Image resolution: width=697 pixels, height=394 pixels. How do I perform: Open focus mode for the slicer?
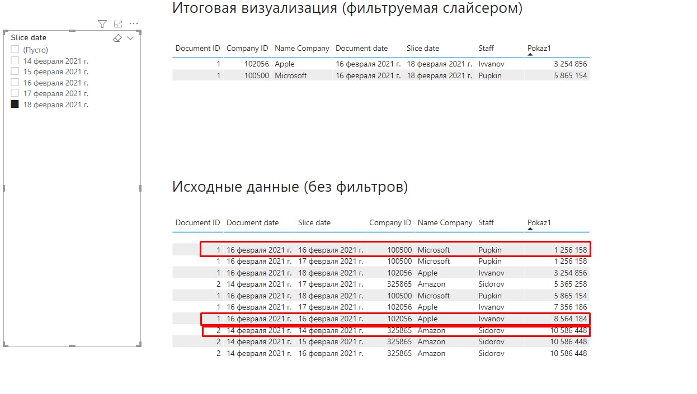point(118,24)
